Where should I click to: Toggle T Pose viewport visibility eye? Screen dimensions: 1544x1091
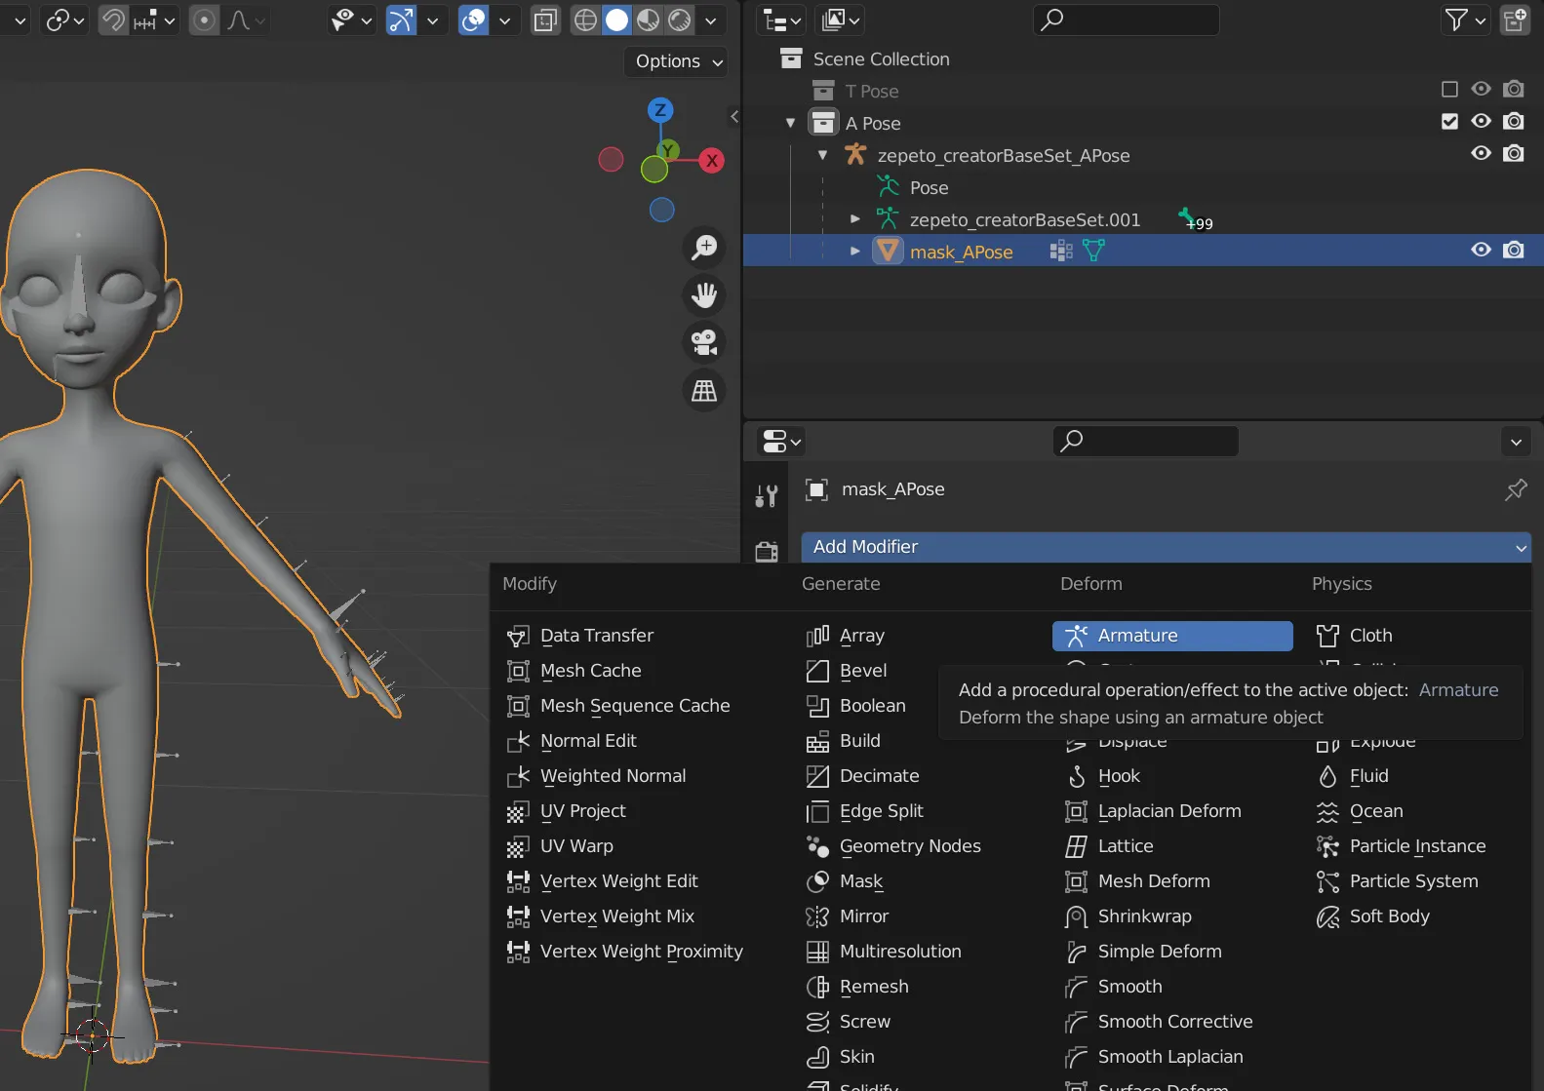click(x=1481, y=90)
